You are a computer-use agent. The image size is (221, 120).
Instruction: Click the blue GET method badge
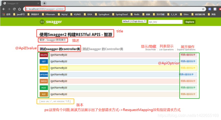(44, 61)
